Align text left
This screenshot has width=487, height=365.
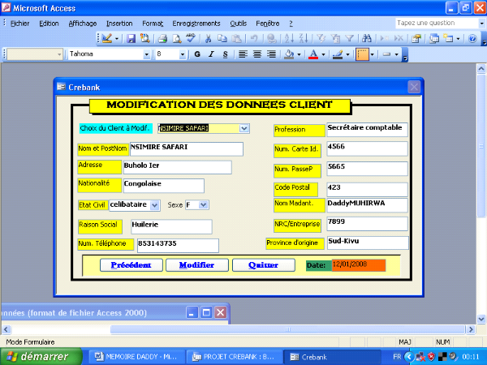pos(243,54)
